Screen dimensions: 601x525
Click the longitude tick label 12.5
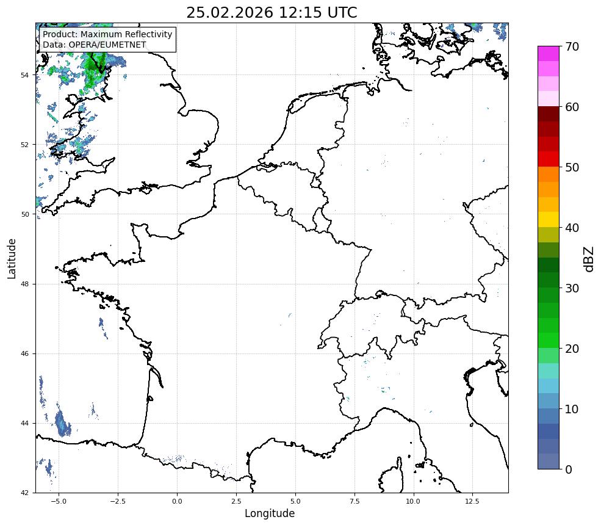(472, 501)
